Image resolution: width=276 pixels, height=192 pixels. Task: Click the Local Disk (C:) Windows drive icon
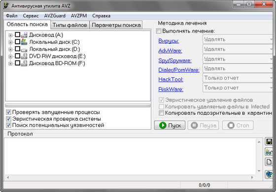click(24, 42)
